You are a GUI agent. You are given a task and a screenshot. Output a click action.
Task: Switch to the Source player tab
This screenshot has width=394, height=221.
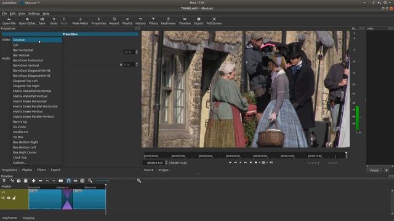click(149, 170)
